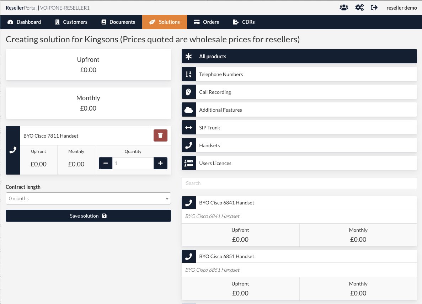The image size is (422, 304).
Task: Click Upfront price of BYO Cisco 6851 Handset
Action: 240,293
